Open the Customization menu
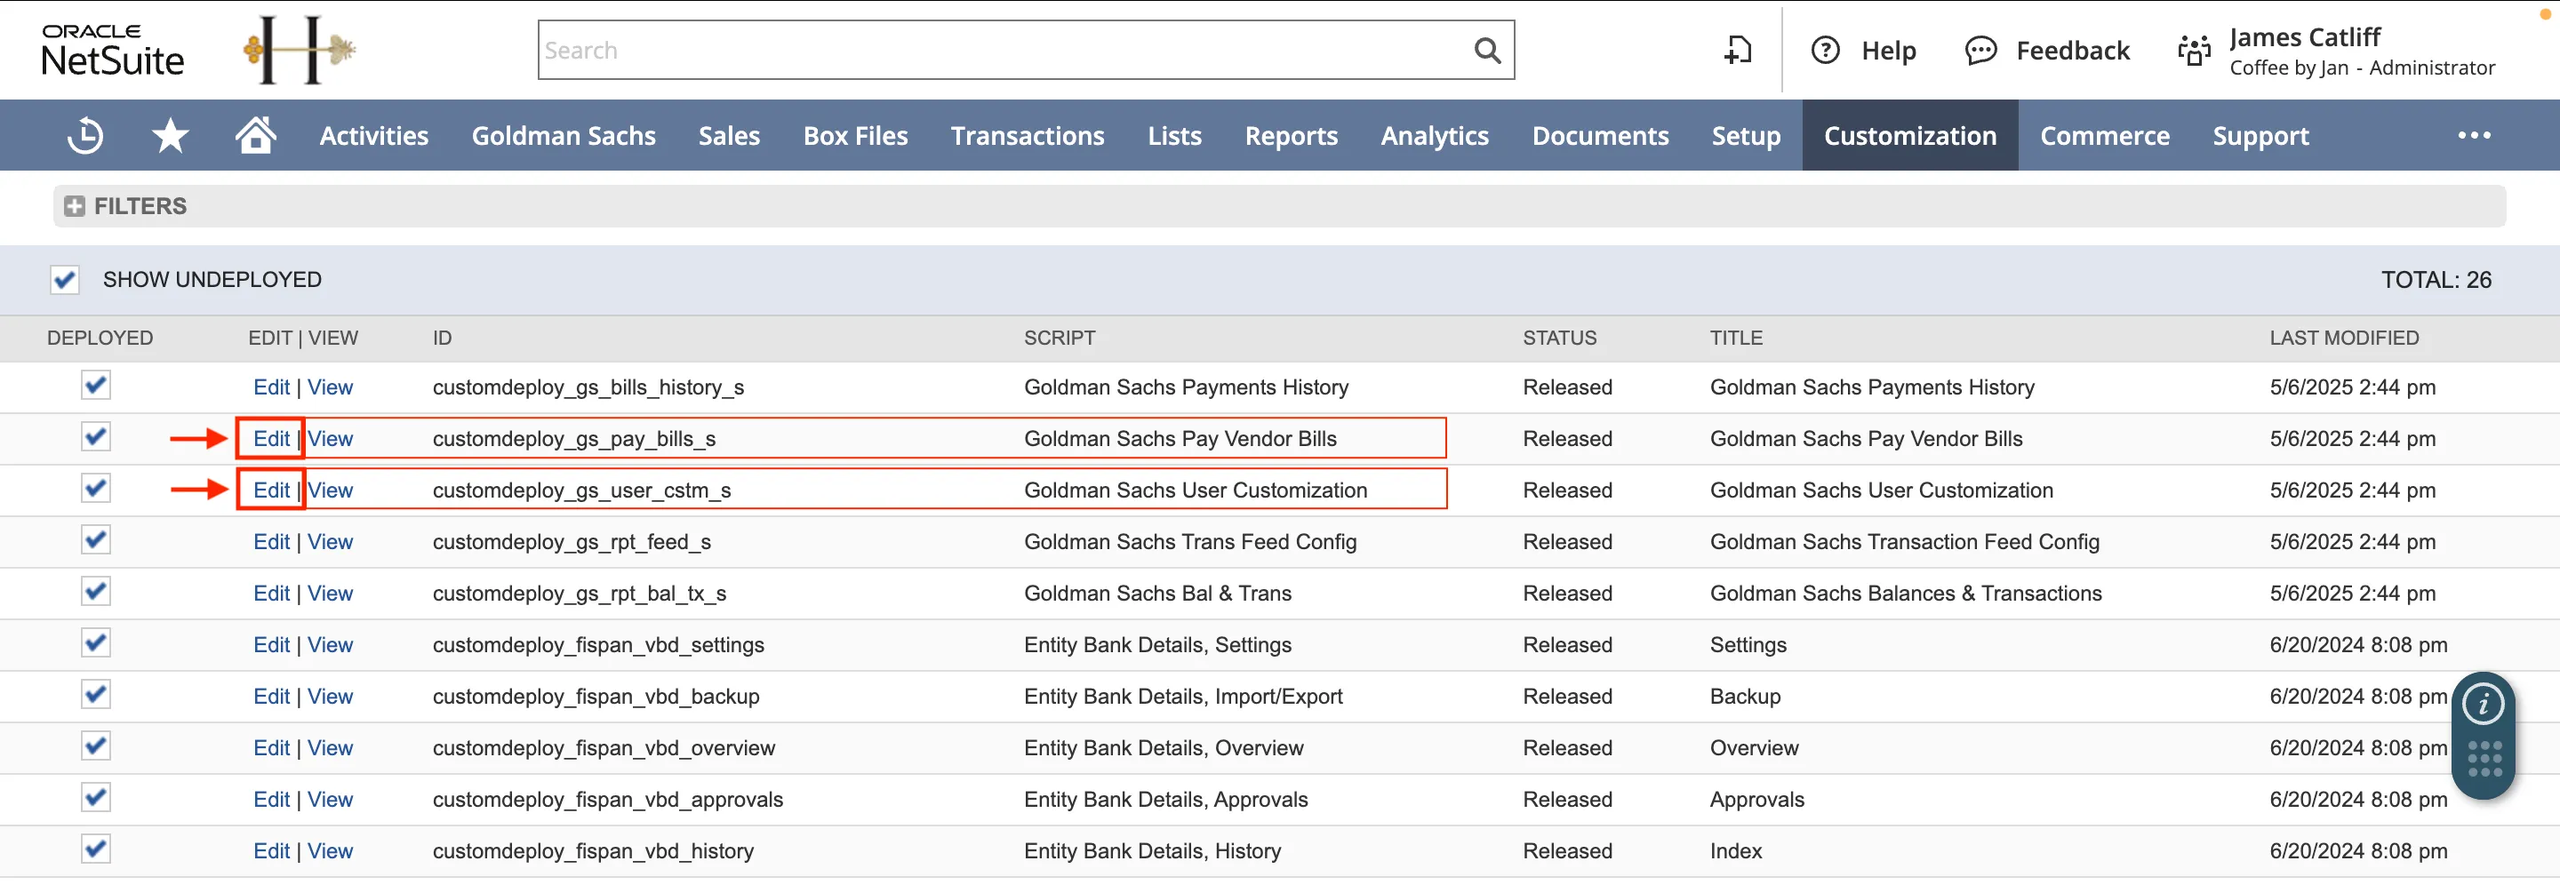This screenshot has width=2560, height=885. click(1909, 135)
